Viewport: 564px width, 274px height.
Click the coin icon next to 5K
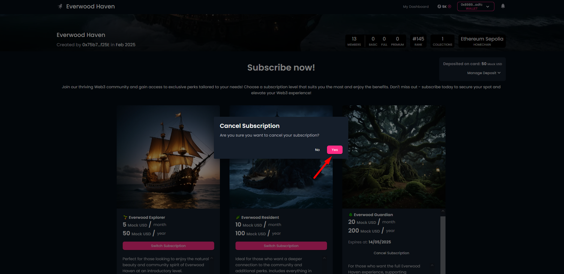pyautogui.click(x=439, y=7)
